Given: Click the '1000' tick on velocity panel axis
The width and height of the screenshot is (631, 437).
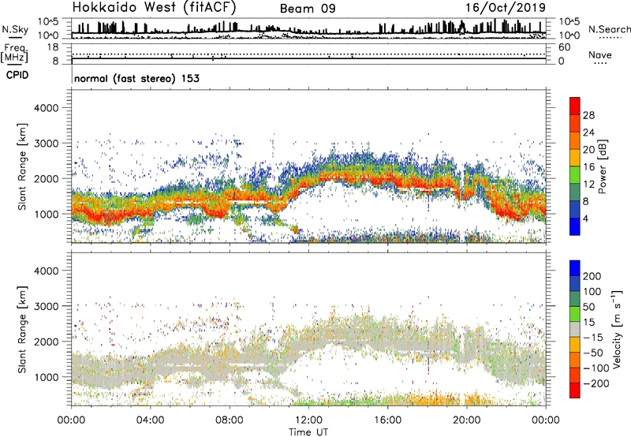Looking at the screenshot, I should coord(47,377).
